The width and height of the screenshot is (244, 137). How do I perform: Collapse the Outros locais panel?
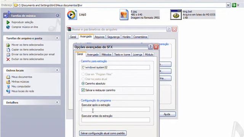tap(57, 70)
